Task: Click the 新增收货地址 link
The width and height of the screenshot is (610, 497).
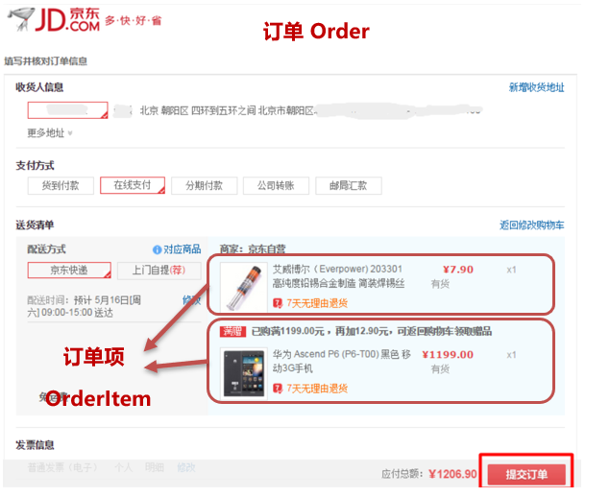Action: point(536,88)
